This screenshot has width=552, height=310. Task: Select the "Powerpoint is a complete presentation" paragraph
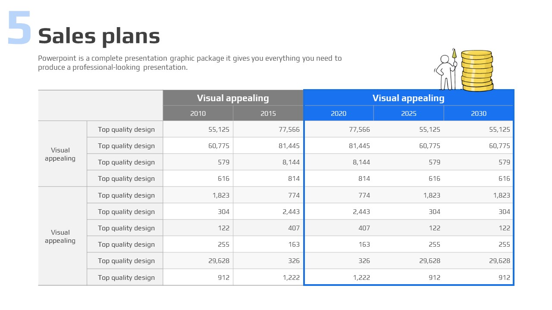(190, 62)
